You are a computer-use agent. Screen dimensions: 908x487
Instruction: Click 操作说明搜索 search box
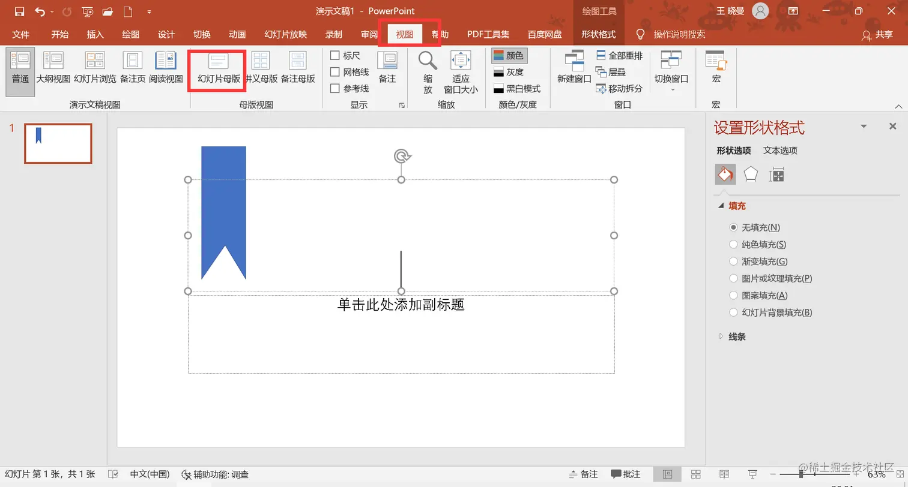pyautogui.click(x=679, y=34)
